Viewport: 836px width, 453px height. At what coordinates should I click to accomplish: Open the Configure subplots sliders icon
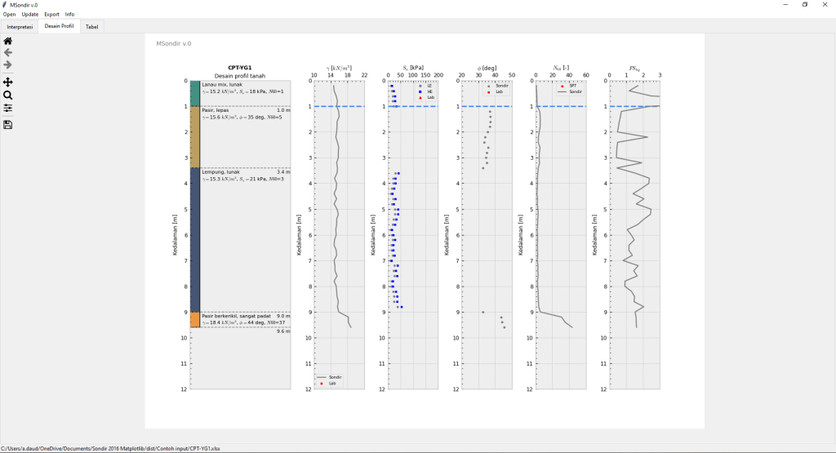click(8, 108)
